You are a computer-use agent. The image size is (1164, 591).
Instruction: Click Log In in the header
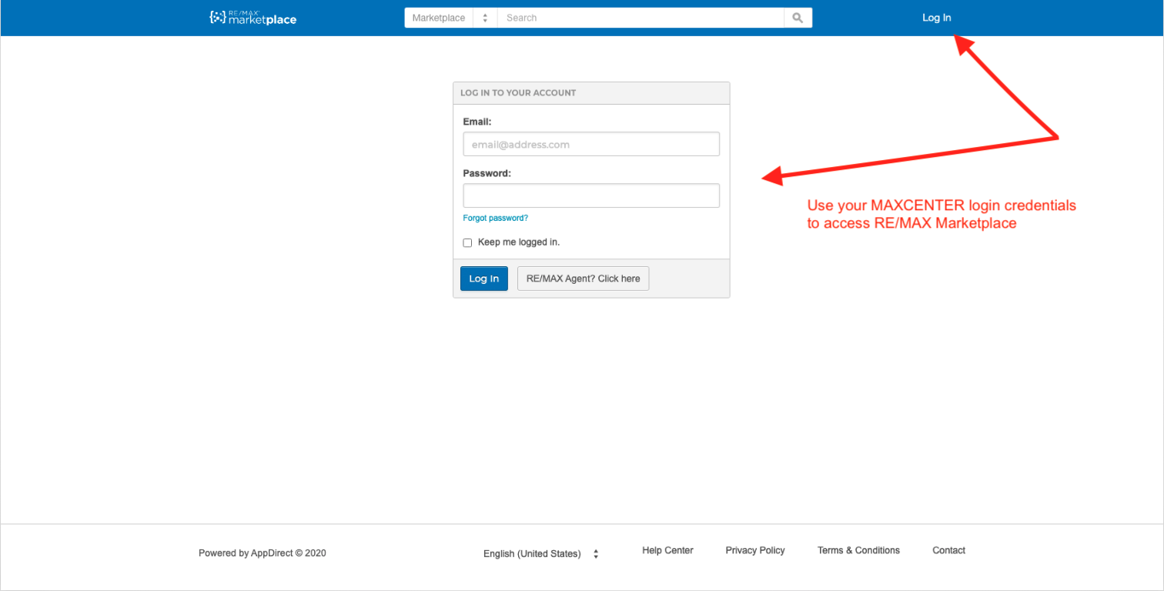coord(936,18)
